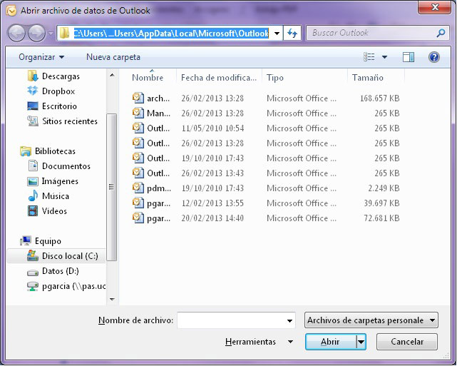This screenshot has height=366, width=457.
Task: Click Nueva carpeta in the toolbar
Action: 113,57
